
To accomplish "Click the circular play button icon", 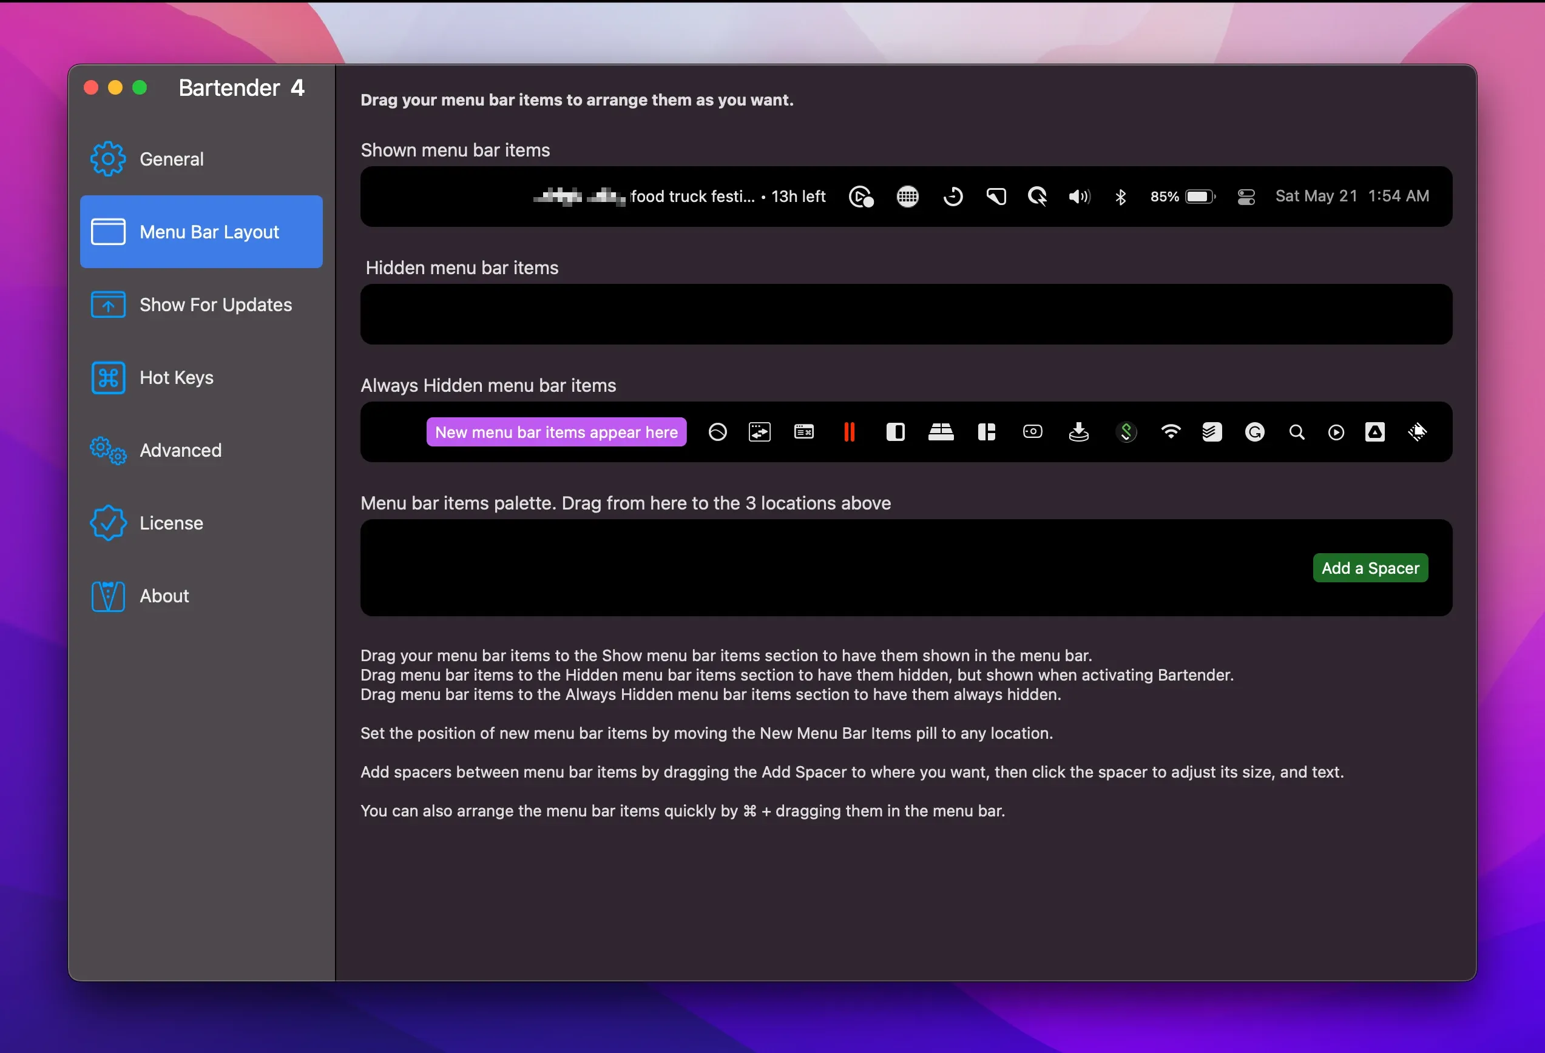I will coord(1336,432).
